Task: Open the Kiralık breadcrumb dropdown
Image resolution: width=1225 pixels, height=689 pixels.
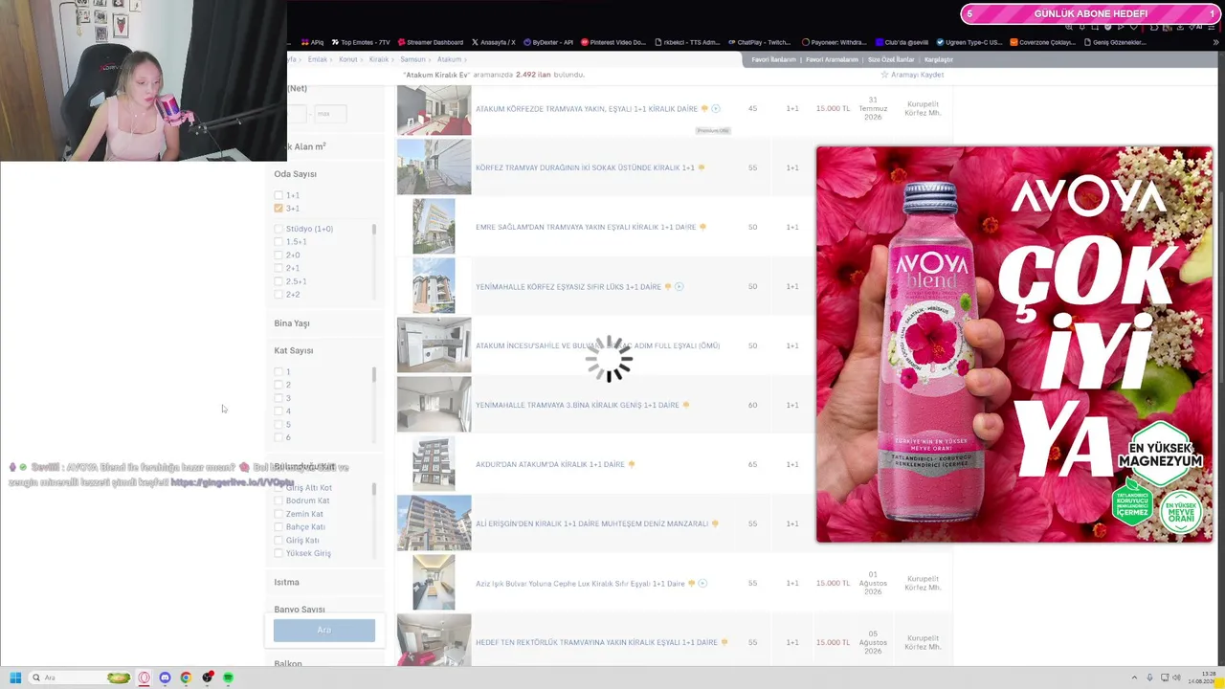Action: 381,59
